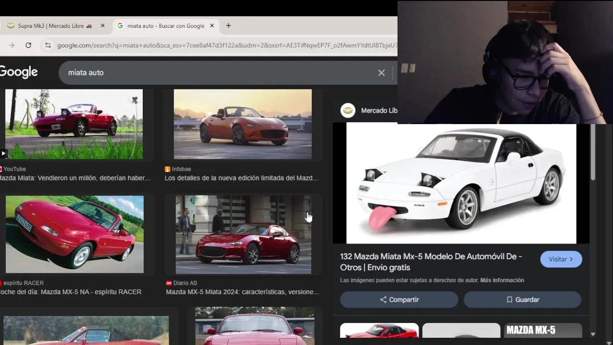The height and width of the screenshot is (345, 613).
Task: Open the Diario AS Mazda MX-5 thumbnail
Action: pyautogui.click(x=243, y=234)
